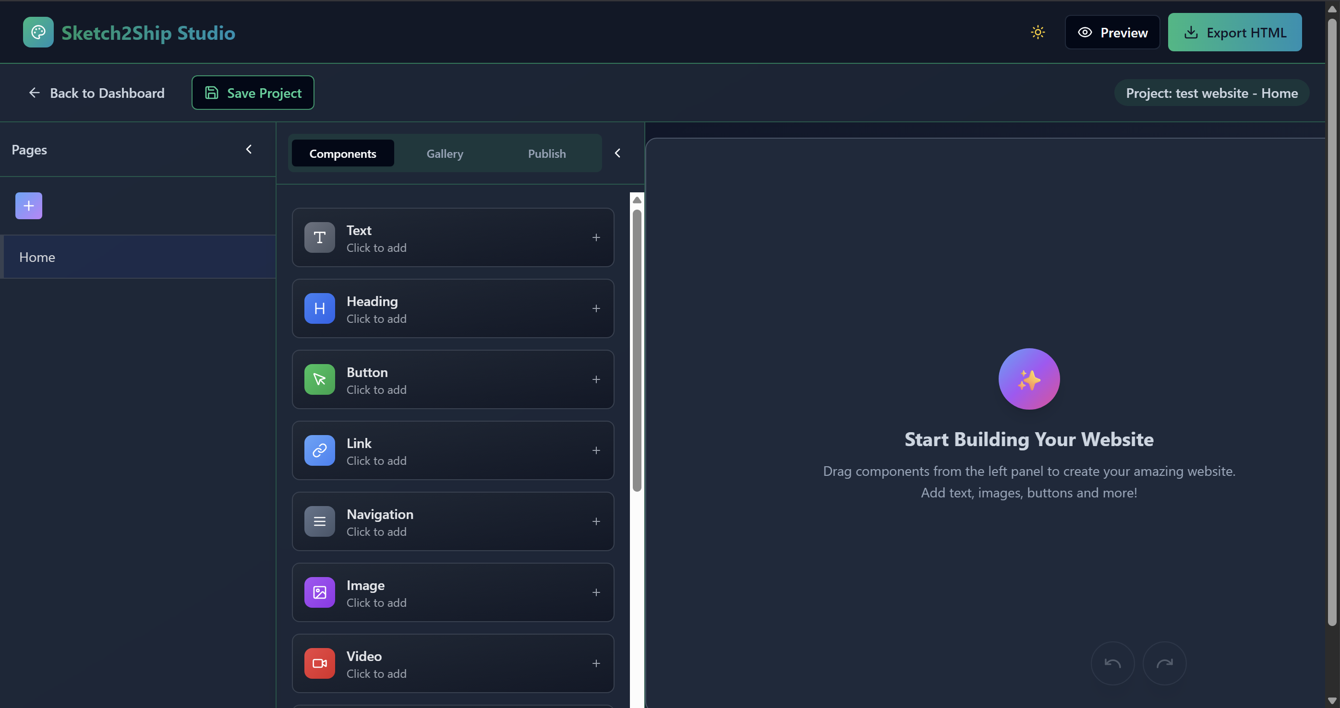Screen dimensions: 1340x708
Task: Collapse the Components panel with chevron
Action: 617,153
